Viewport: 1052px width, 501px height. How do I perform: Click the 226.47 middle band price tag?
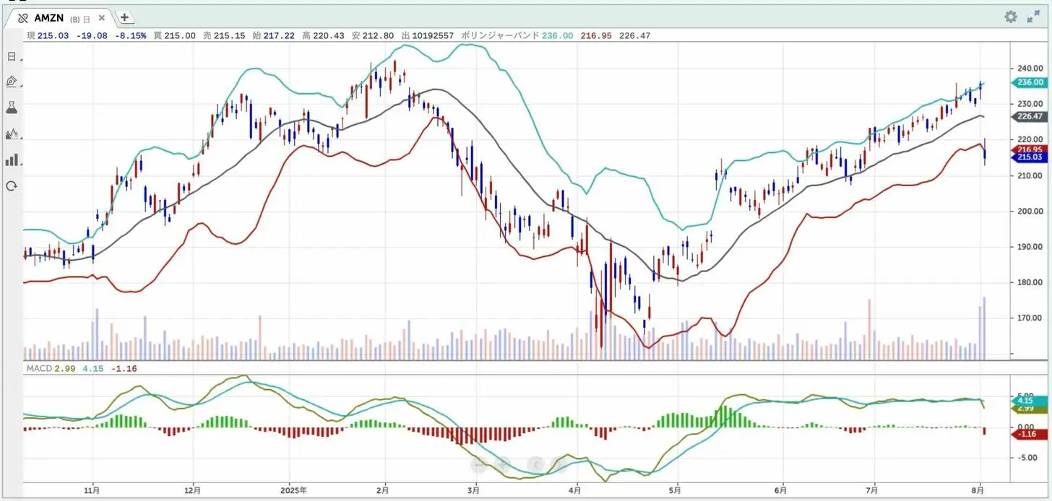[x=1028, y=116]
